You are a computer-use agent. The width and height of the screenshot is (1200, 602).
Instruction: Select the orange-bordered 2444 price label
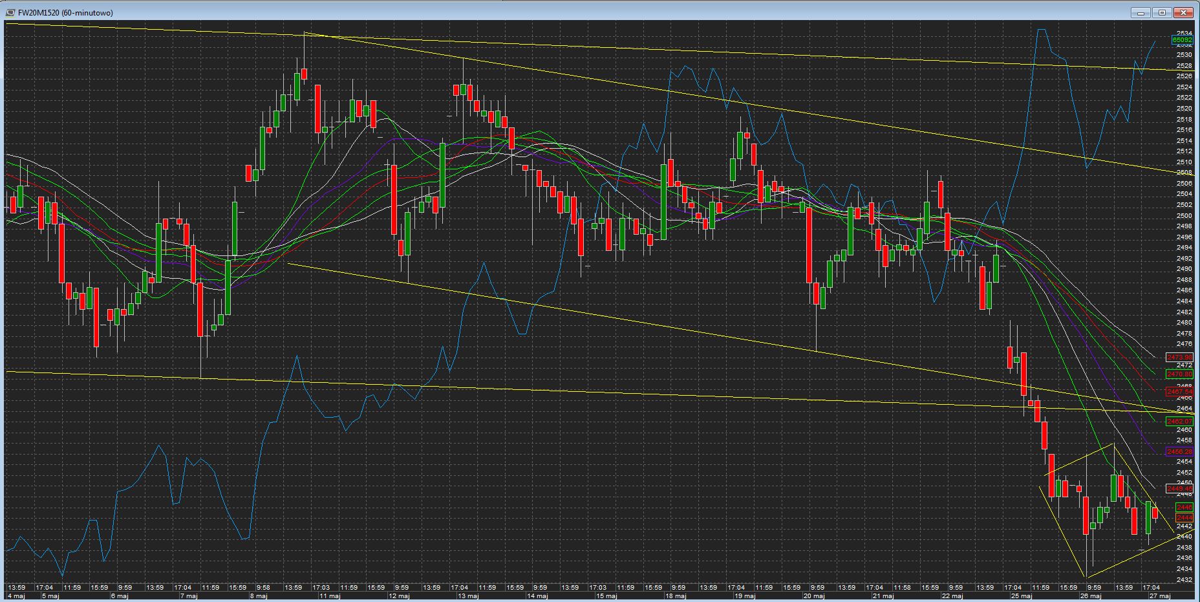coord(1184,518)
